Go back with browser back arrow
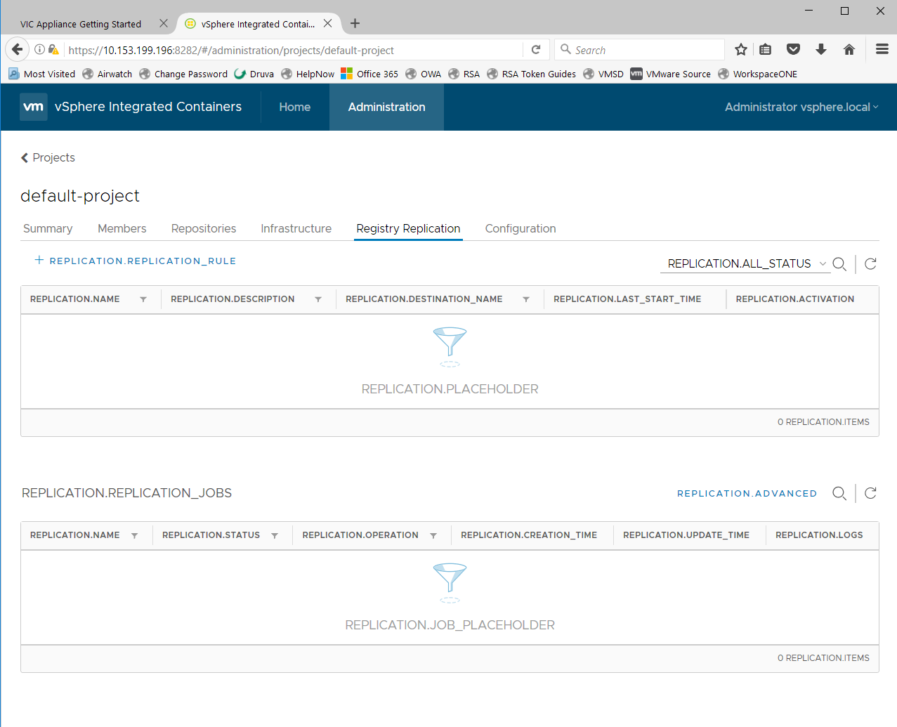 coord(18,50)
